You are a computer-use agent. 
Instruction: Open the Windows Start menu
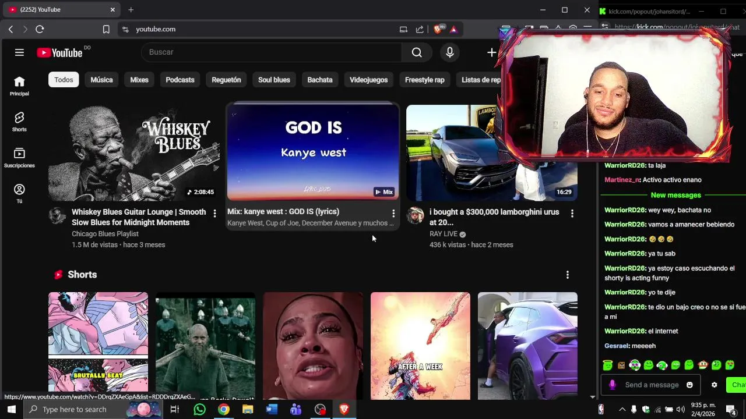[12, 410]
